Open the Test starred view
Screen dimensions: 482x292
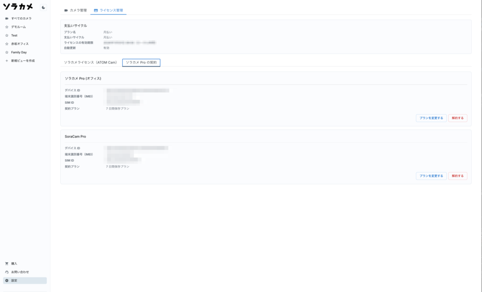click(x=25, y=35)
